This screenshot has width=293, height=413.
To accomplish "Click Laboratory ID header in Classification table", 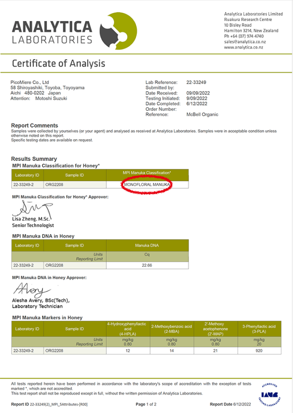I will point(27,175).
